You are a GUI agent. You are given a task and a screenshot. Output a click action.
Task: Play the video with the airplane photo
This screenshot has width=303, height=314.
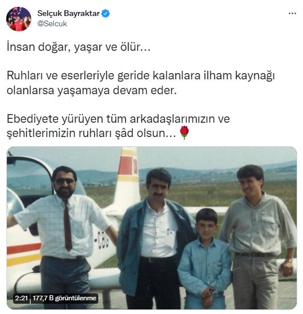(152, 228)
